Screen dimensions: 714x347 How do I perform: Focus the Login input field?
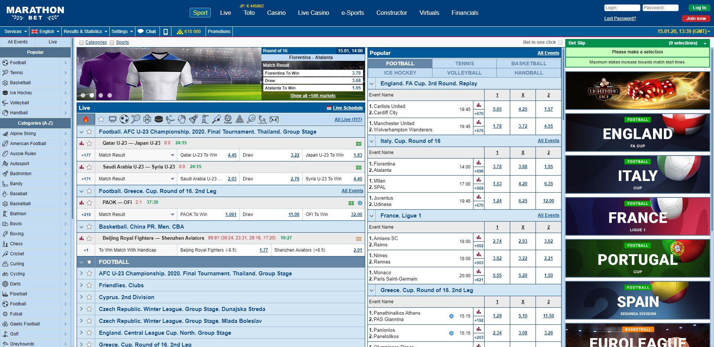coord(622,8)
